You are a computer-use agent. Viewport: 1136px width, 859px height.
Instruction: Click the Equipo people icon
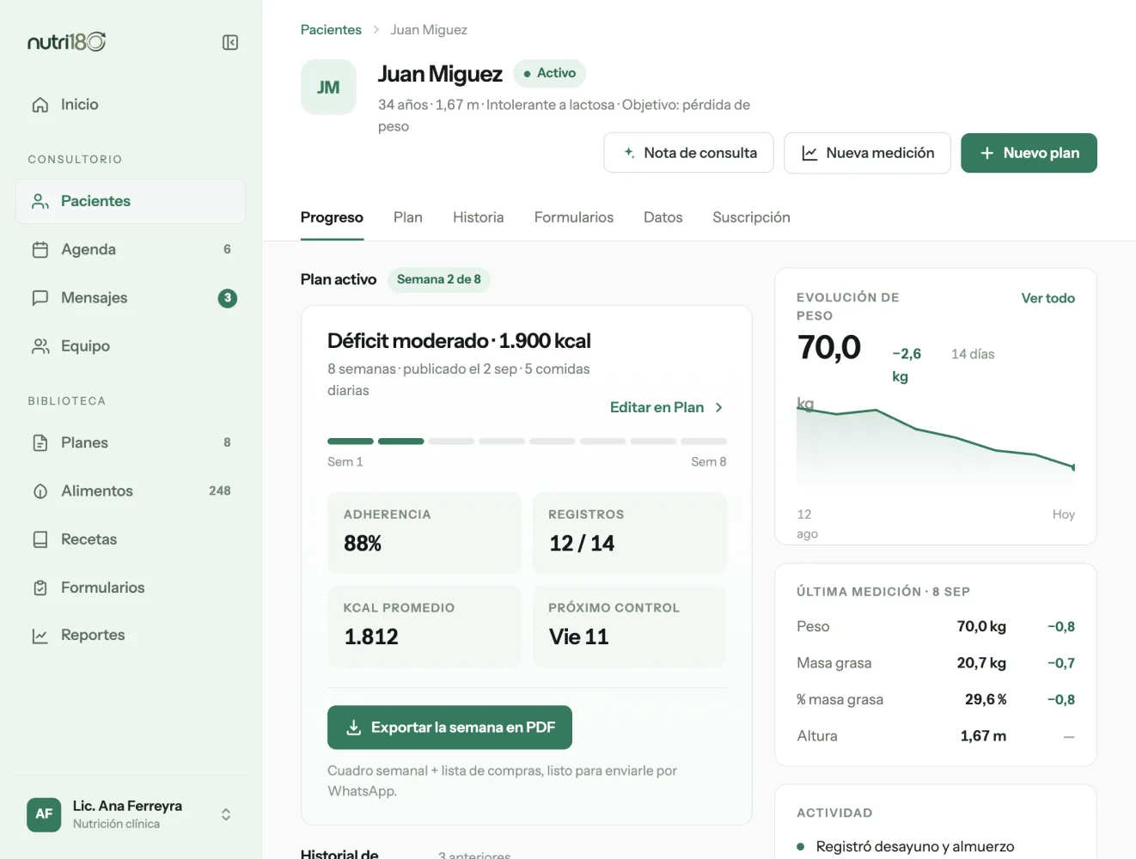tap(40, 346)
